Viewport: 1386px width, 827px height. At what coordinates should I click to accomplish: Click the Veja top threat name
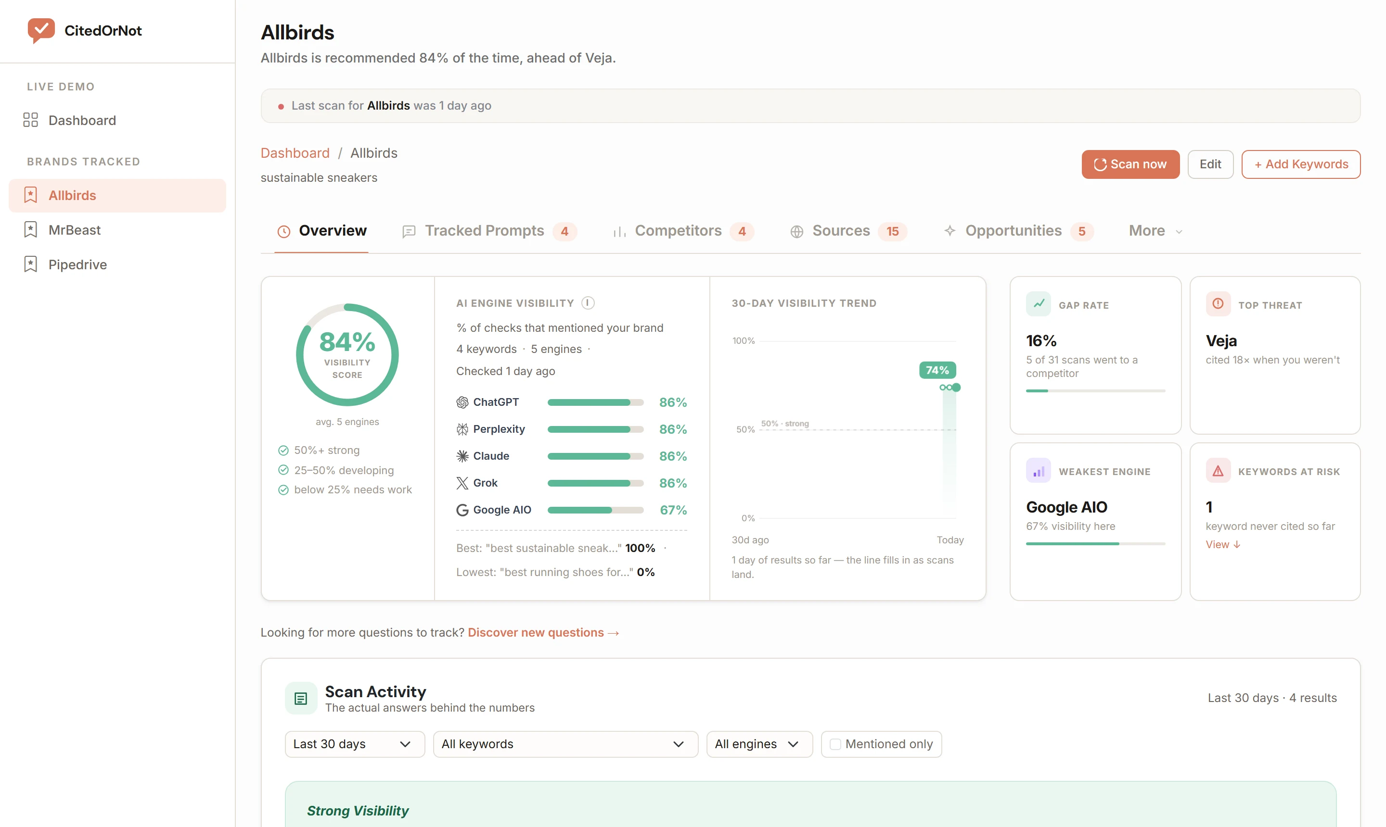coord(1221,340)
